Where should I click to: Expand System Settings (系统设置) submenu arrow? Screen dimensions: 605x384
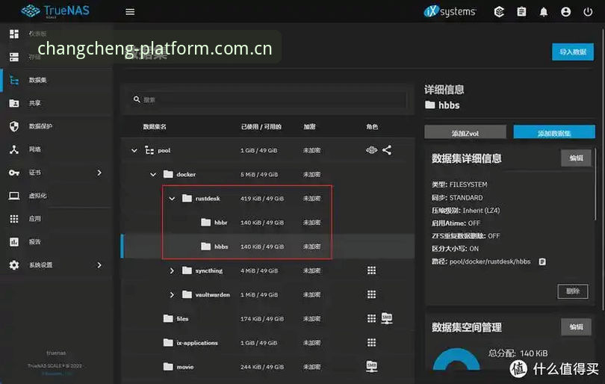point(99,265)
